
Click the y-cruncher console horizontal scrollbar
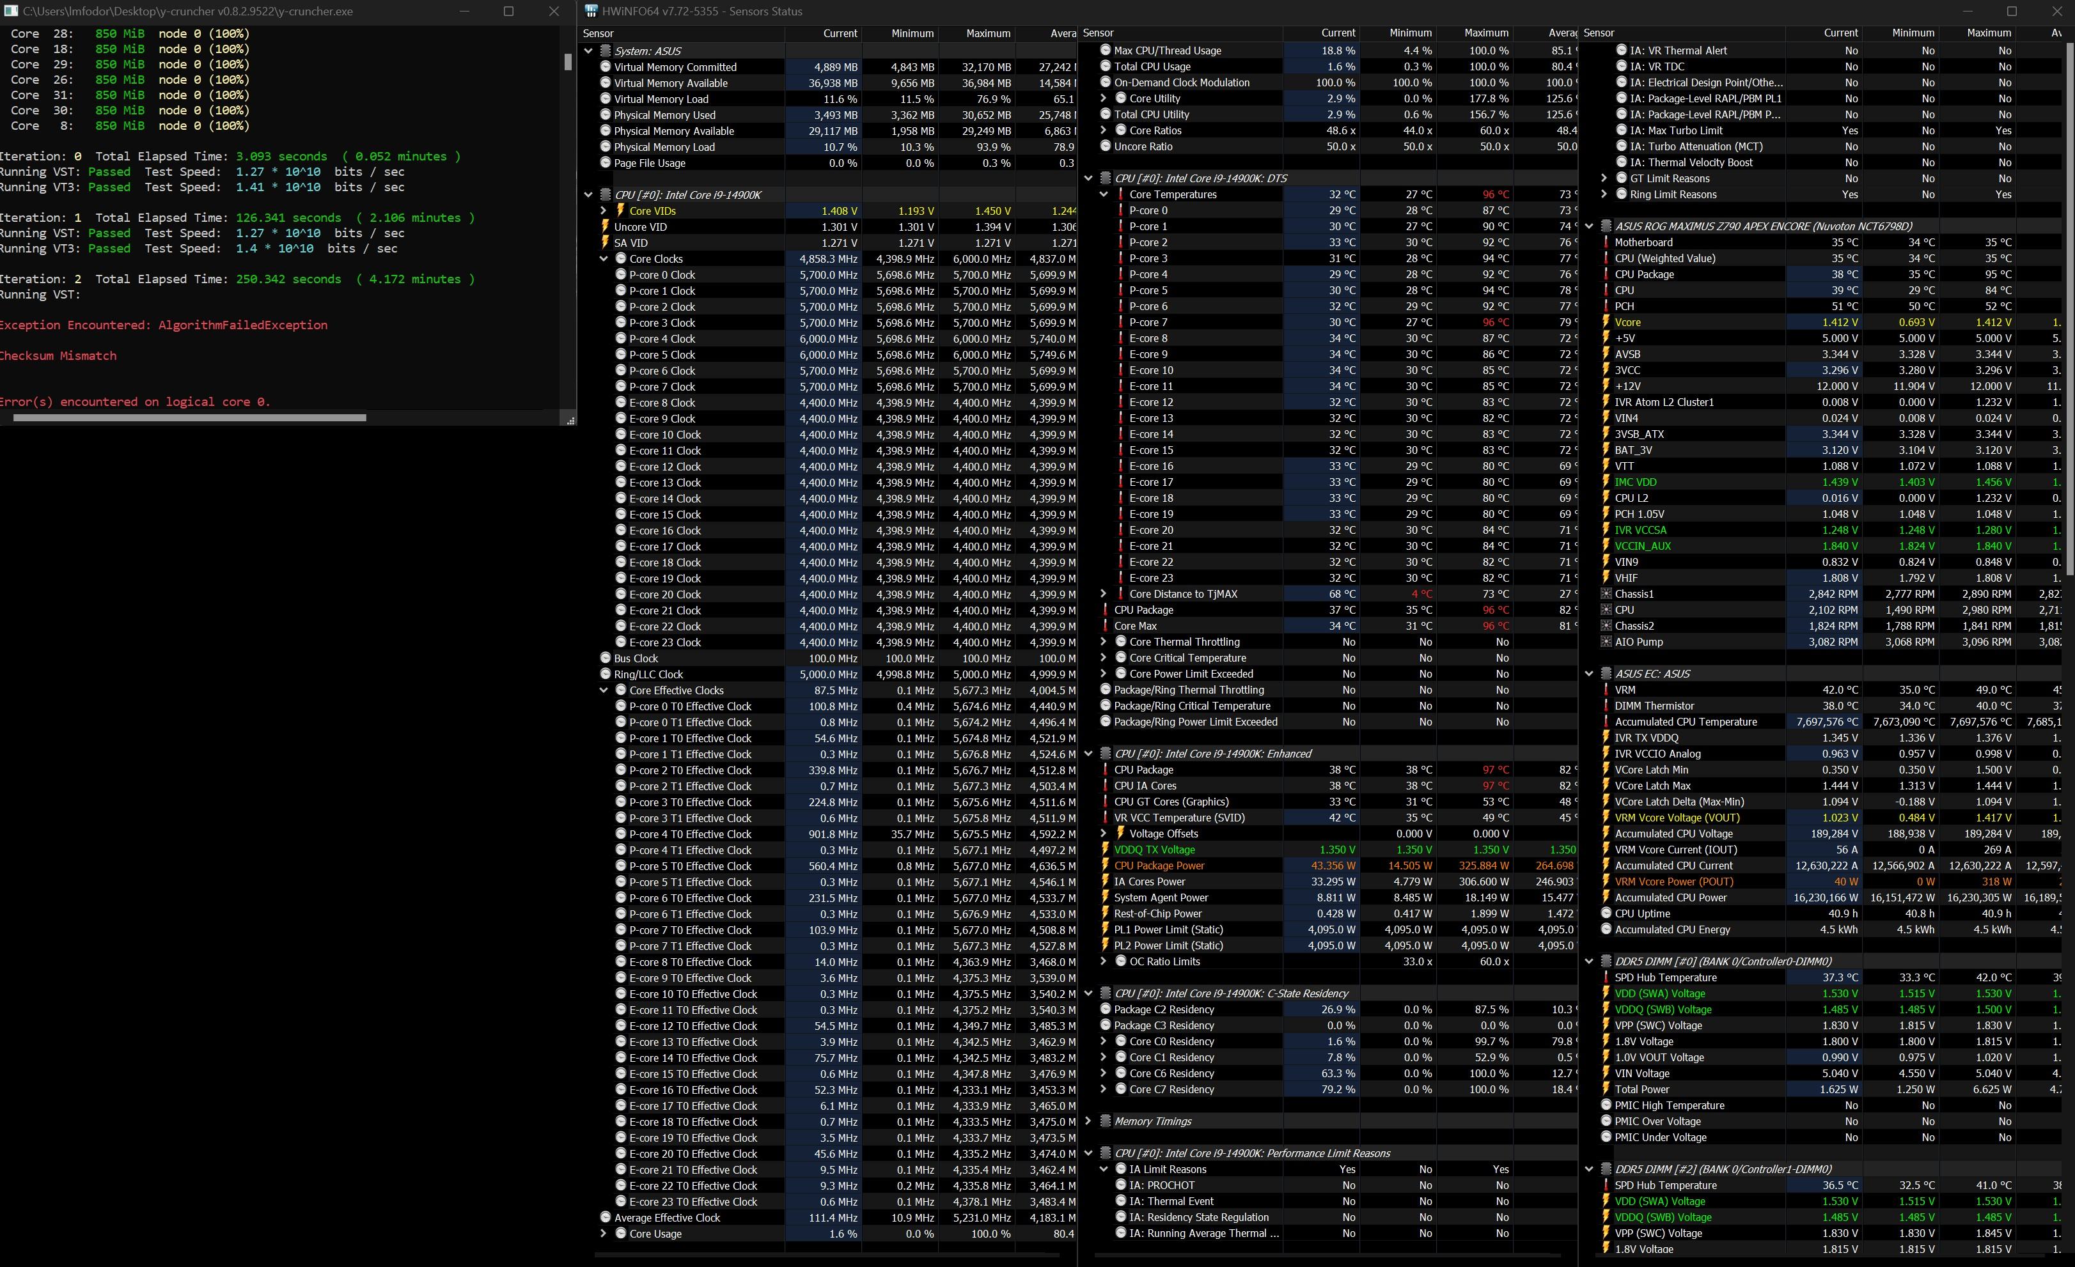(x=189, y=417)
